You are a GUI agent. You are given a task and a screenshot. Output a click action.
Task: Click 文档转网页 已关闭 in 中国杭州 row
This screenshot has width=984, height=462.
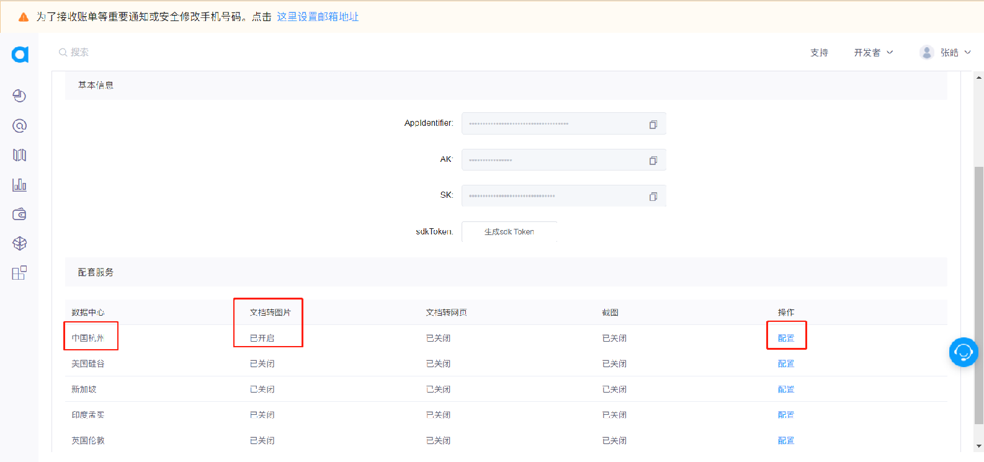(x=438, y=338)
